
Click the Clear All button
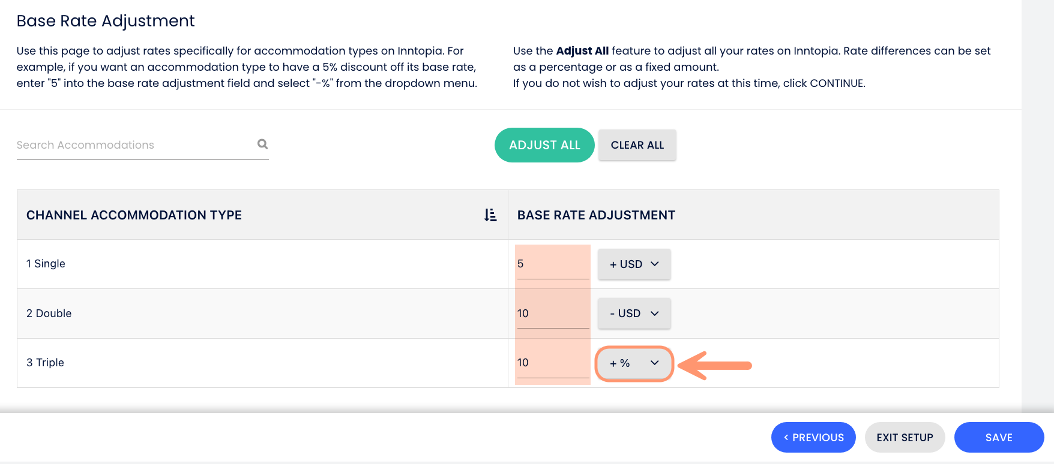pos(637,145)
